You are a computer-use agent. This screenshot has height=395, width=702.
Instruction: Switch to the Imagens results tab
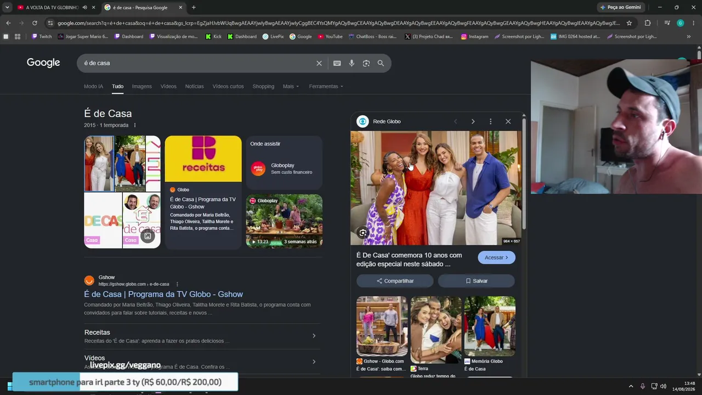[141, 86]
